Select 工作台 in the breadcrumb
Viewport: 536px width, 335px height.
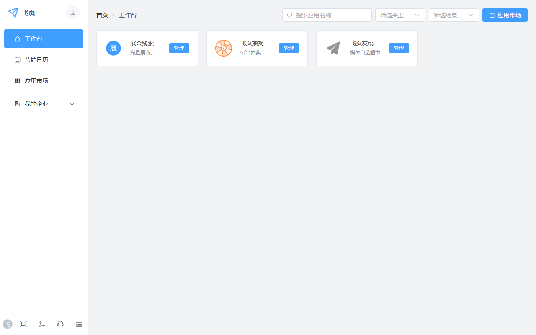pyautogui.click(x=128, y=15)
